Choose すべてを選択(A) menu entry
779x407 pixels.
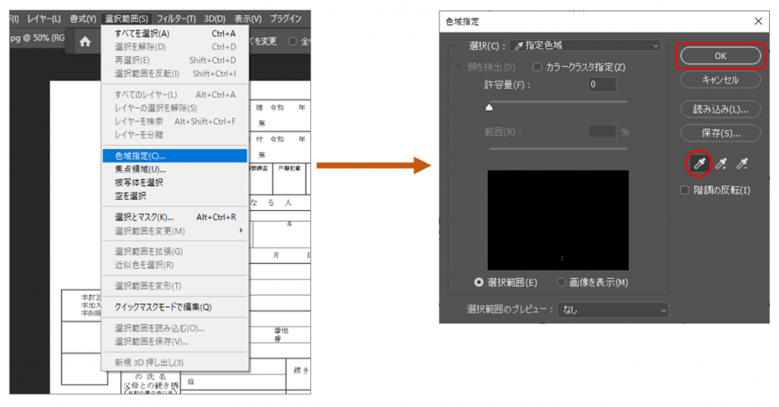[x=175, y=33]
